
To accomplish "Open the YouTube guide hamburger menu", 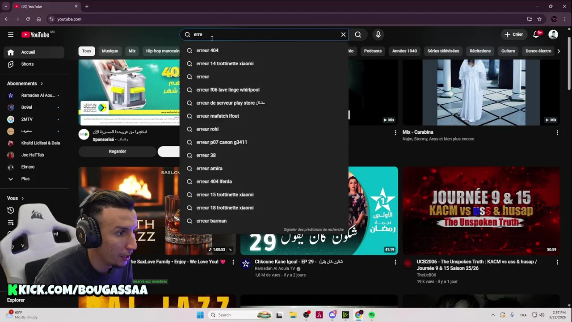I will [x=11, y=34].
